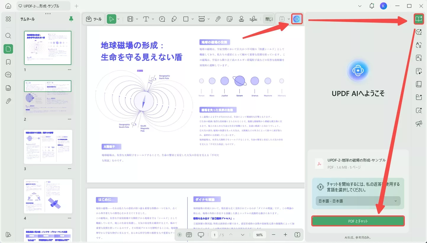Open the comment speech-bubble annotation tool
This screenshot has width=427, height=243.
point(162,19)
